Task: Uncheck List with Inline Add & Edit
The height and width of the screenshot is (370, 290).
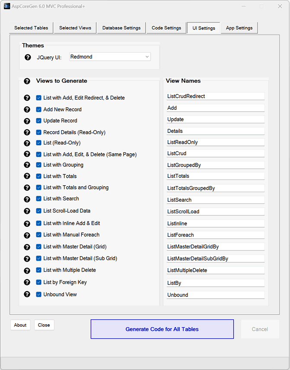Action: pos(39,223)
